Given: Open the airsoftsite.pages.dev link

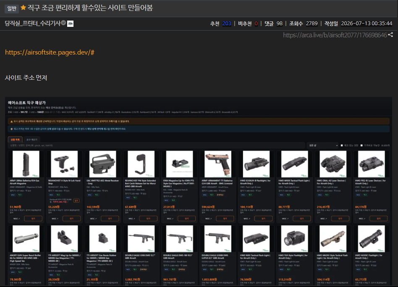Looking at the screenshot, I should (50, 52).
